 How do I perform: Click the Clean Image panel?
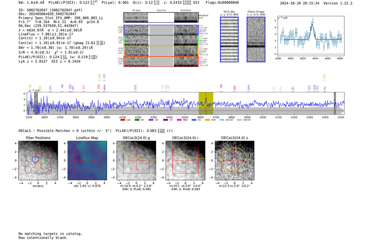256,39
